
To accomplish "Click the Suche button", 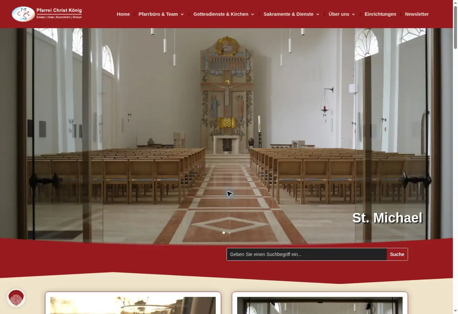I will click(397, 254).
